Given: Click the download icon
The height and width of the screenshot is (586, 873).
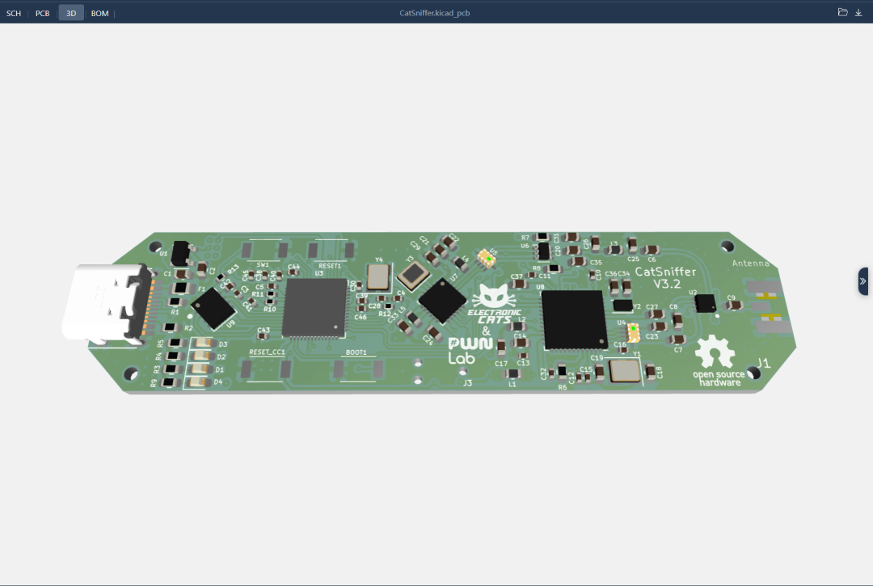Looking at the screenshot, I should click(858, 12).
